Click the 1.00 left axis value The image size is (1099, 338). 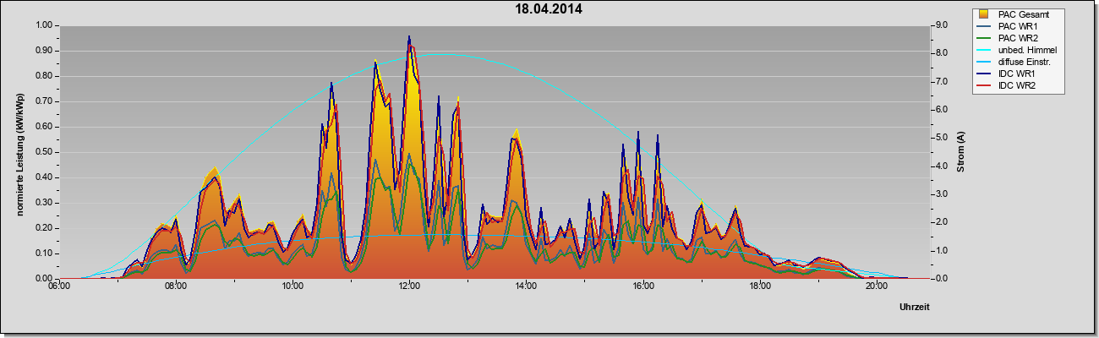pos(43,25)
